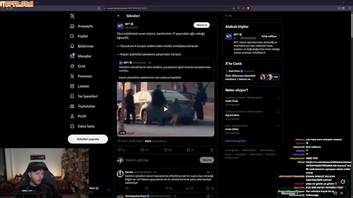Image resolution: width=353 pixels, height=198 pixels.
Task: Open Gizlilik Politikası link
Action: [x=249, y=150]
